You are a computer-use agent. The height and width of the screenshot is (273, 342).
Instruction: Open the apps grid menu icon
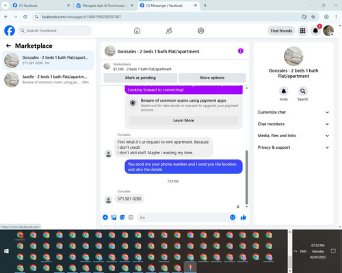coord(302,31)
